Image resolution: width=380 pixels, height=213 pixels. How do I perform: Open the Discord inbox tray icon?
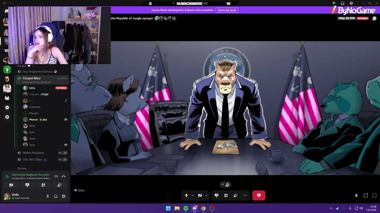point(342,3)
